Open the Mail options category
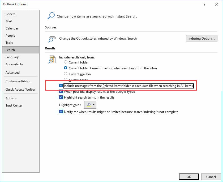This screenshot has width=223, height=182. coord(21,21)
